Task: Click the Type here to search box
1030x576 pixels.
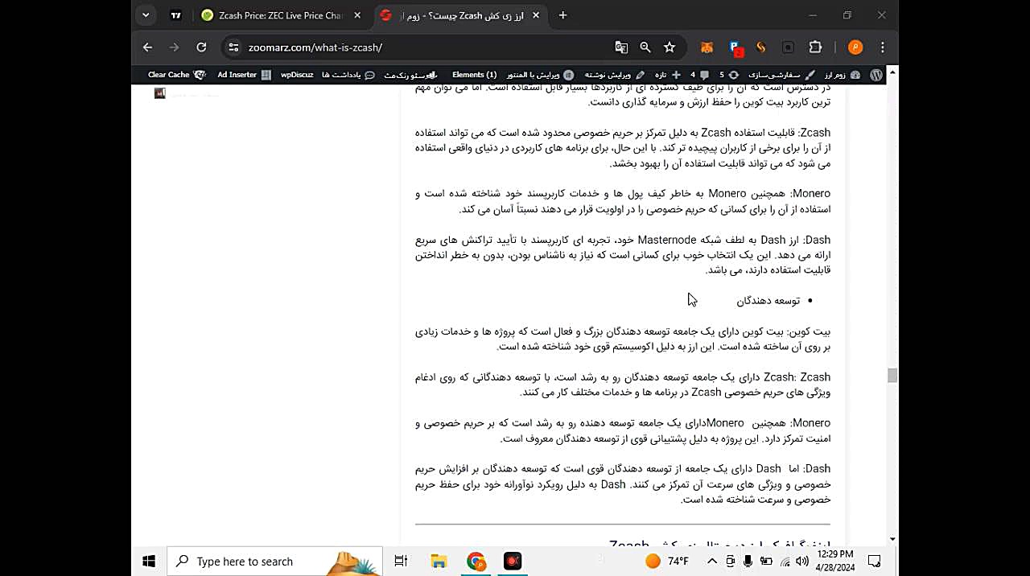Action: pyautogui.click(x=274, y=562)
